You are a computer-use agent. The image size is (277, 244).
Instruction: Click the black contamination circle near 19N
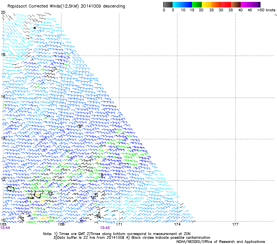pos(34,28)
